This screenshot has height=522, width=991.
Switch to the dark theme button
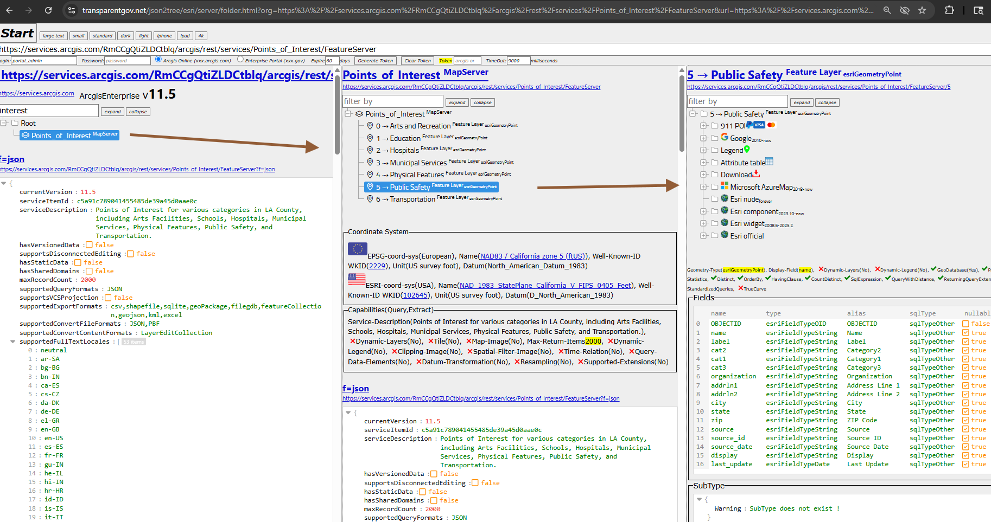(x=125, y=36)
